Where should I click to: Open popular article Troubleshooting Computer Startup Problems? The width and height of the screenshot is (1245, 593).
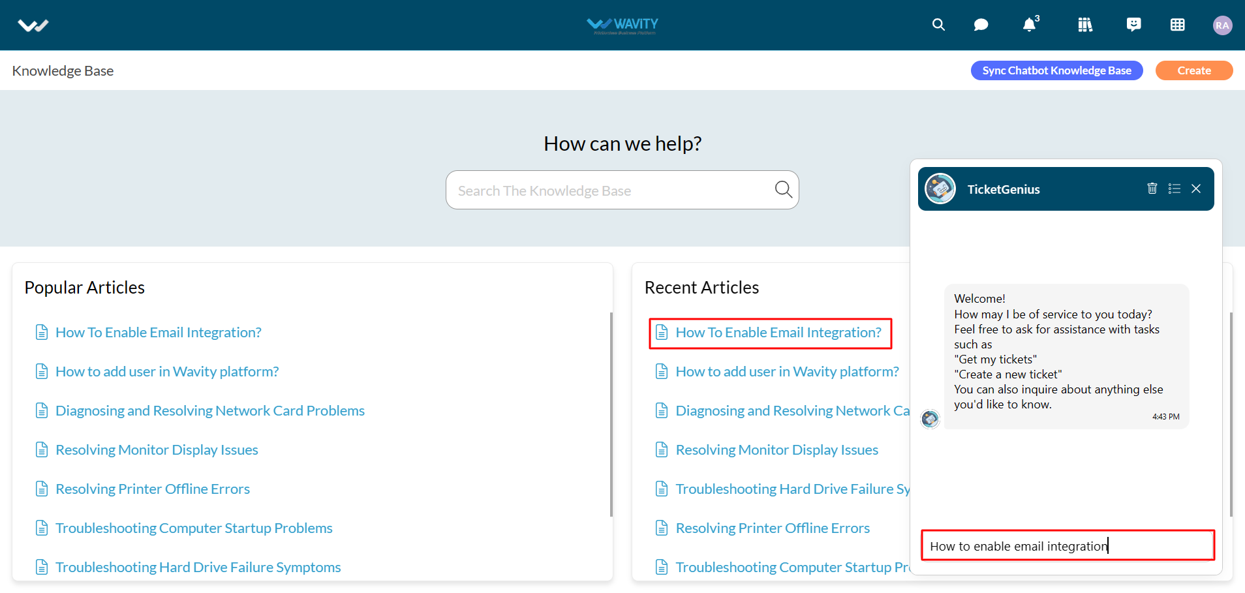194,528
